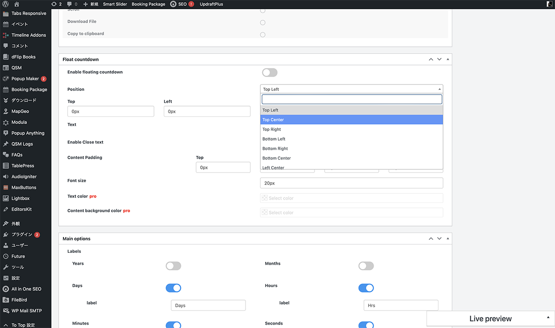Select the Download File radio button
This screenshot has width=555, height=328.
point(263,22)
